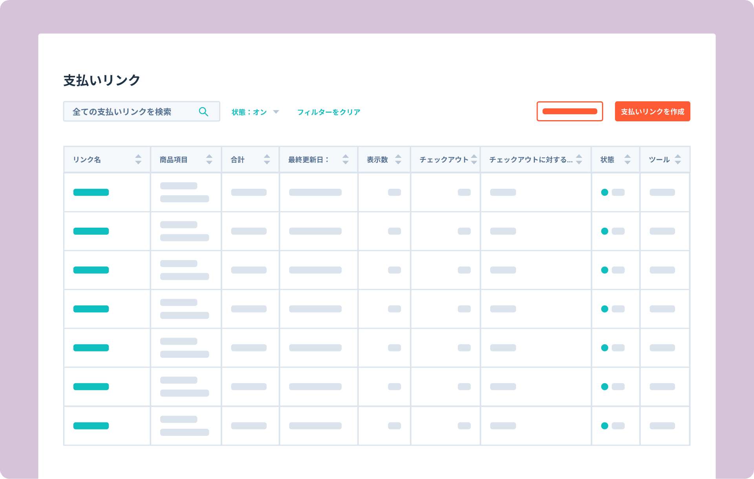Viewport: 754px width, 479px height.
Task: Click the 商品項目 column header text
Action: coord(174,159)
